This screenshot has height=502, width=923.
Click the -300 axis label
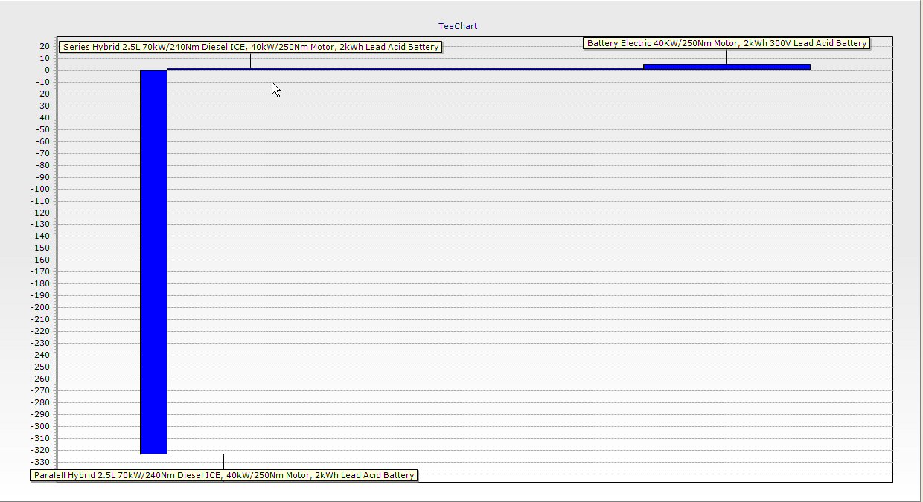40,426
